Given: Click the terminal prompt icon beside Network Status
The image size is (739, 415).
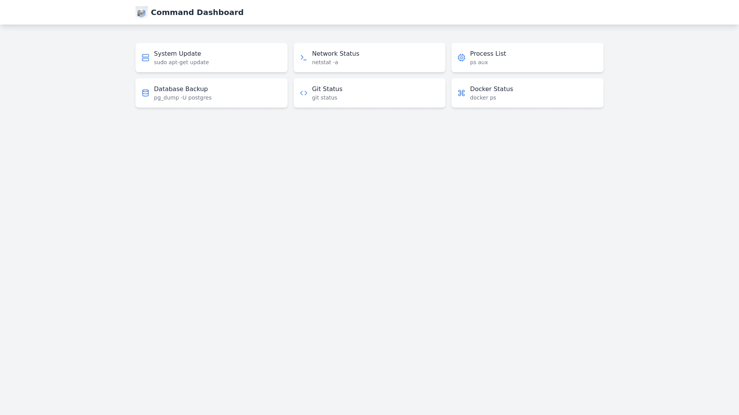Looking at the screenshot, I should click(x=303, y=58).
